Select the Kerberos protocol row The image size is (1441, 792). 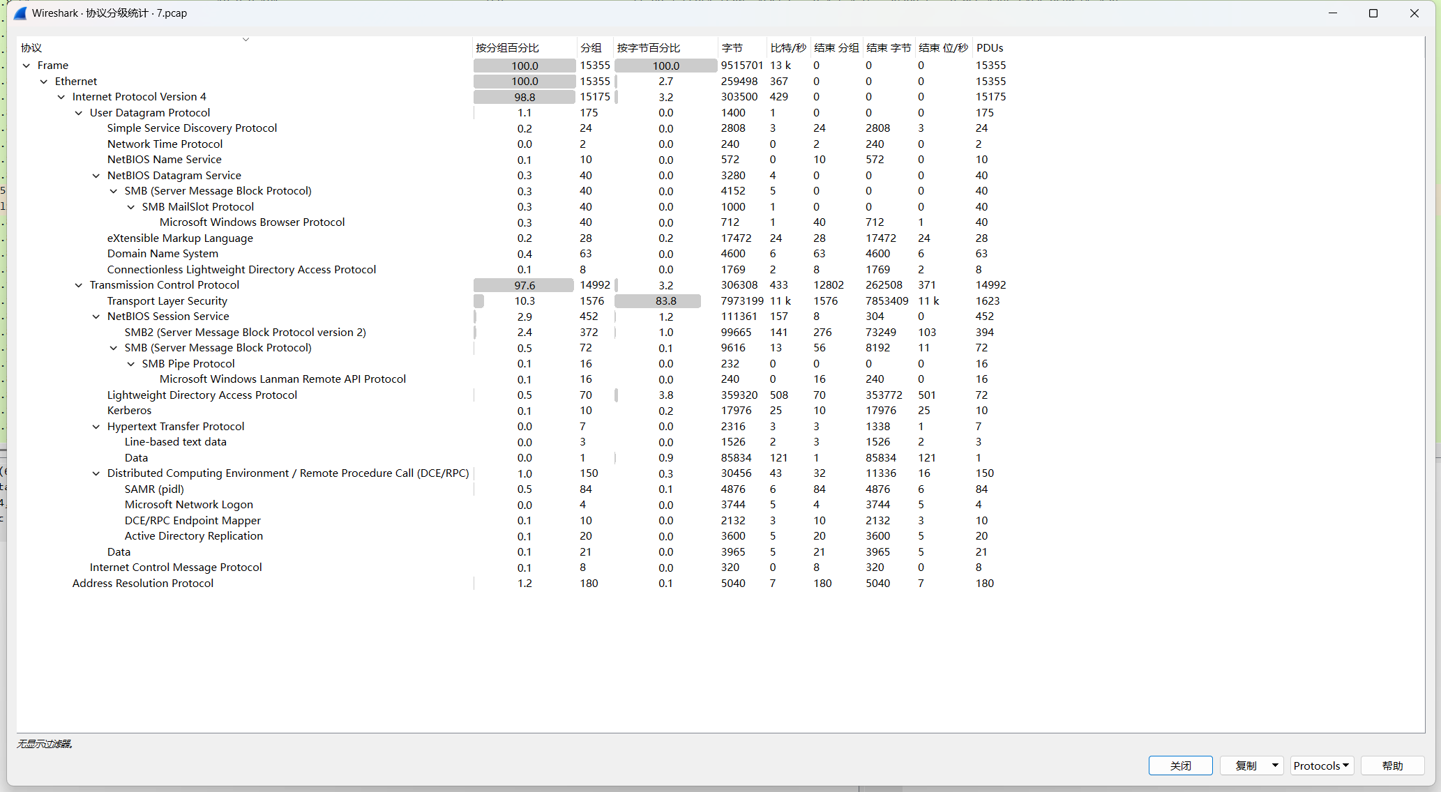tap(129, 411)
